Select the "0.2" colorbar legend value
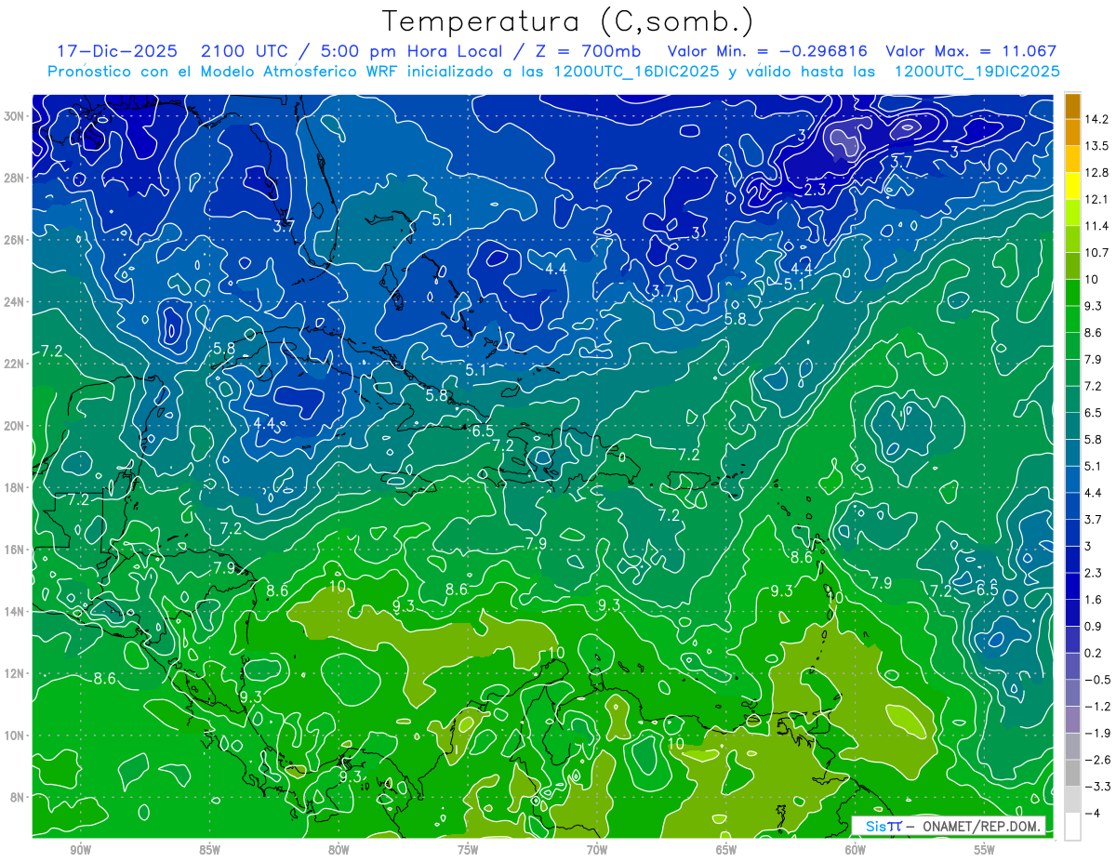 pos(1095,653)
